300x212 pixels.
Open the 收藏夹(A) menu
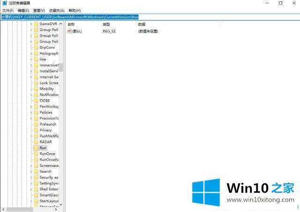[x=57, y=10]
